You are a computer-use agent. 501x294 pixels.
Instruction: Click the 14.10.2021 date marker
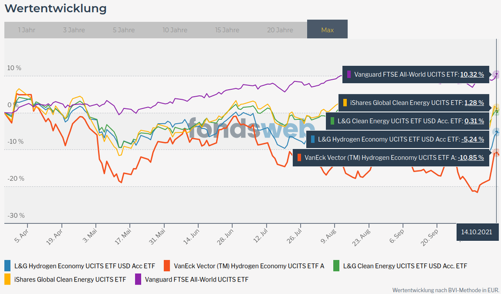477,232
